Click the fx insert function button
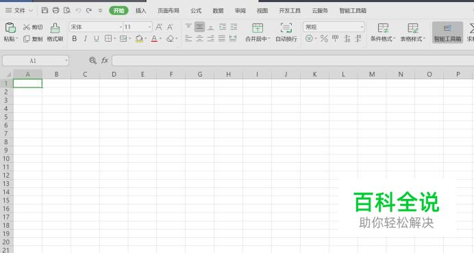Viewport: 474px width, 253px height. click(x=105, y=61)
